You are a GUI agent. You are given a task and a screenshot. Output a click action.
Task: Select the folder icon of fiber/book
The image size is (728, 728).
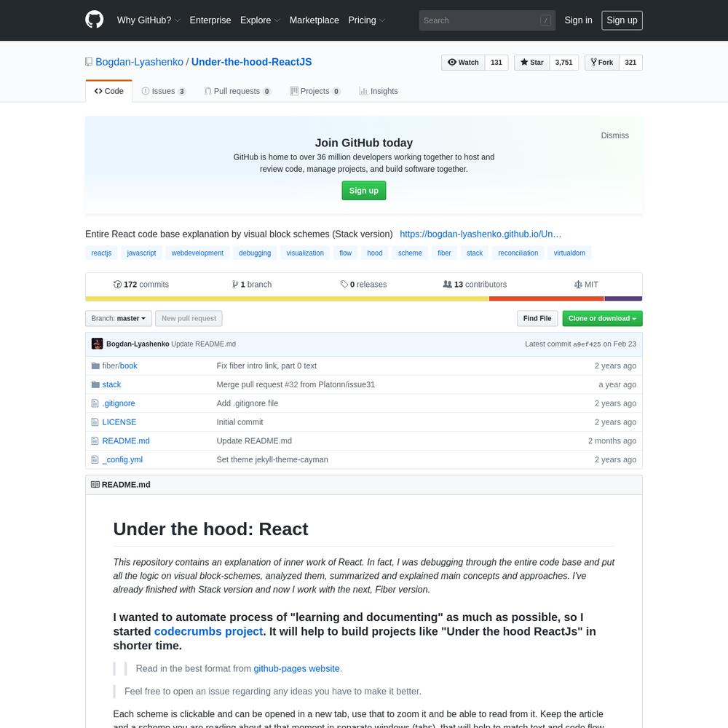[95, 366]
